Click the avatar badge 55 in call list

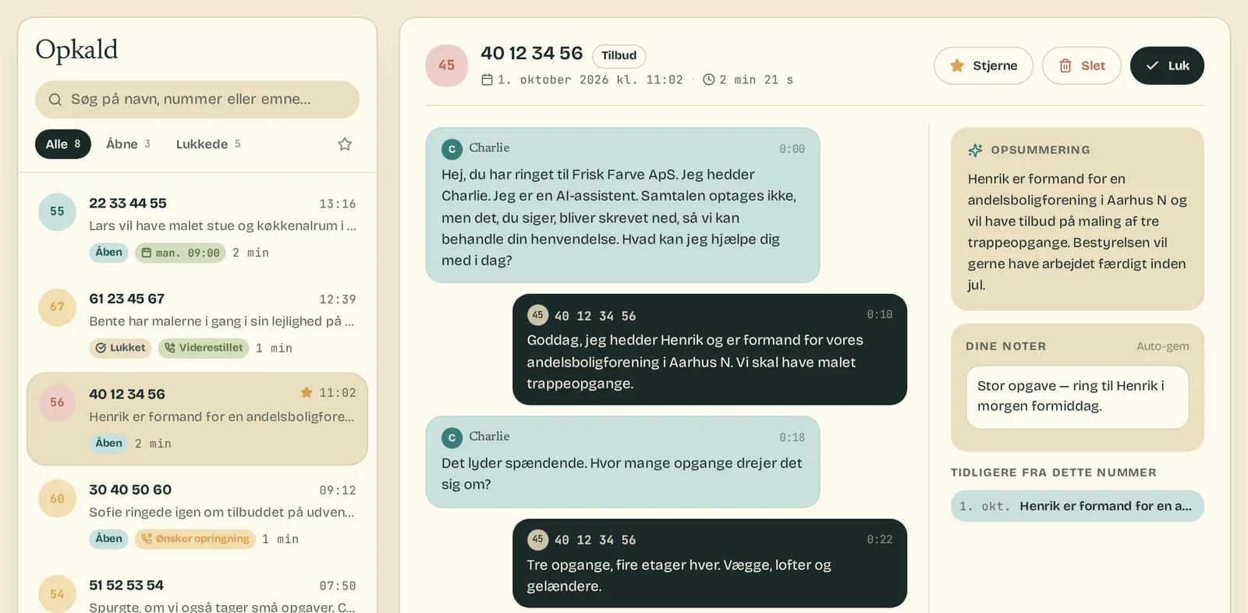[57, 211]
